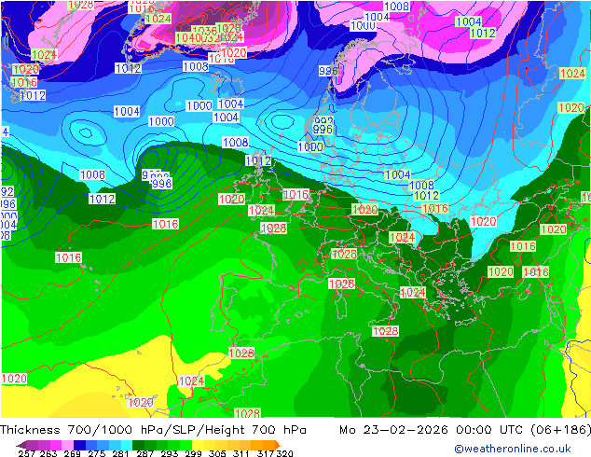Click the legend value 269
591x457 pixels.
click(73, 453)
